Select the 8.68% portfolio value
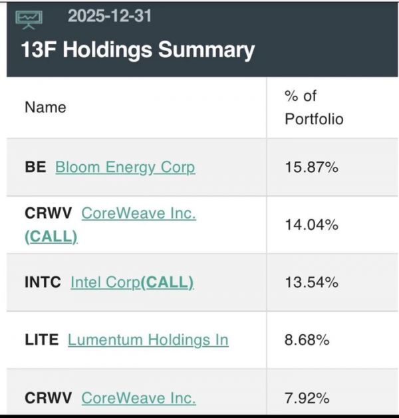The width and height of the screenshot is (399, 418). [307, 340]
